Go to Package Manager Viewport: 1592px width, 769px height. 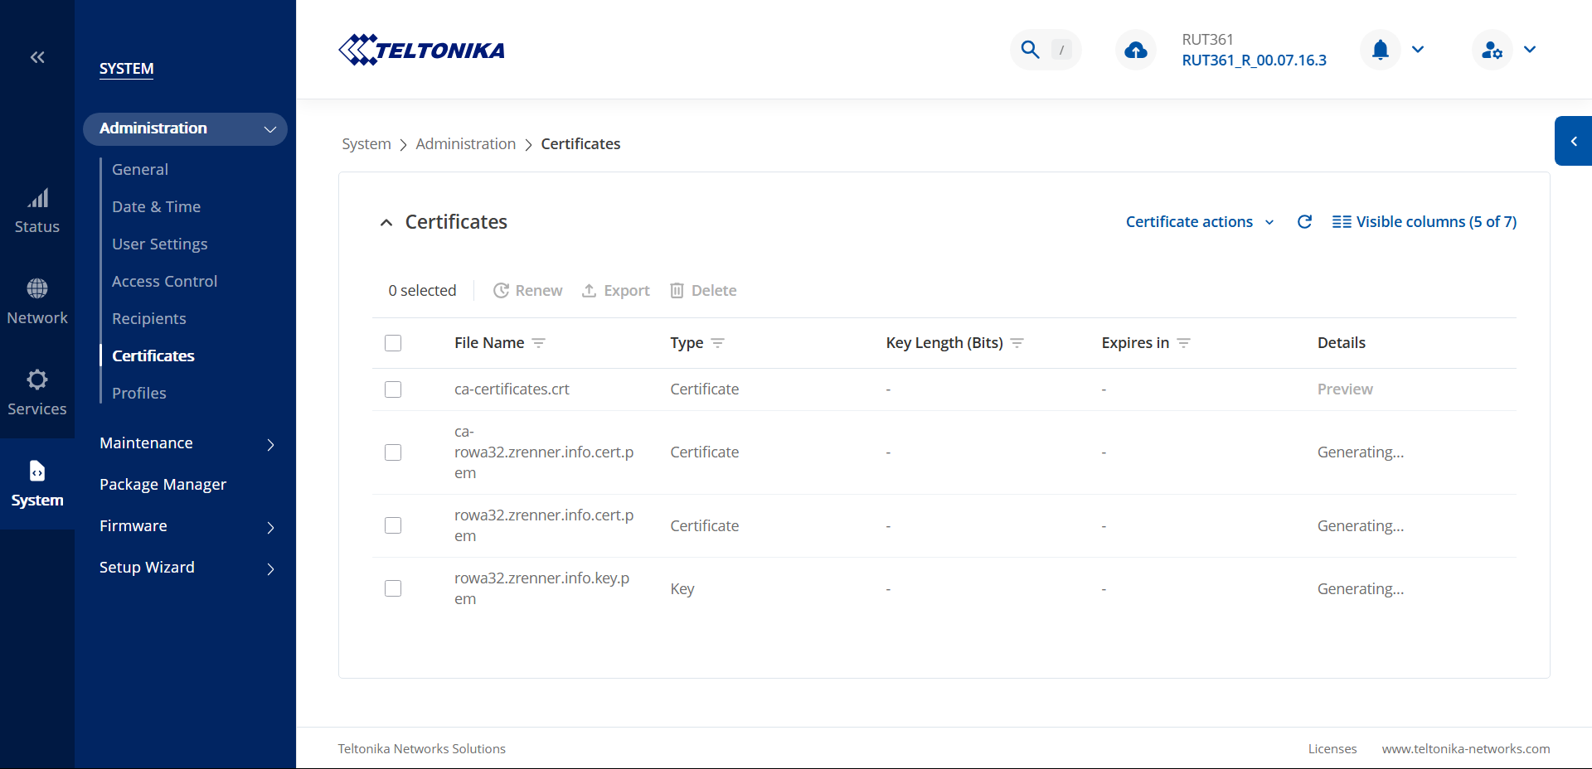163,485
